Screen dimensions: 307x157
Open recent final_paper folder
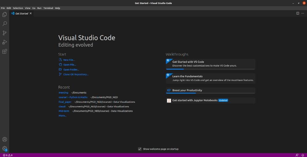[x=65, y=102]
